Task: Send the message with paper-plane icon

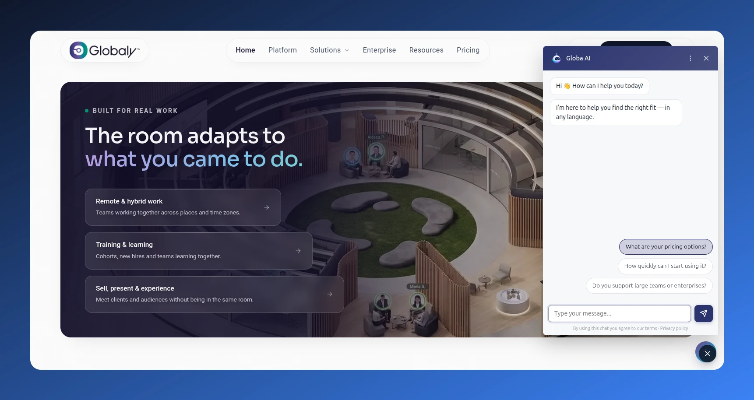Action: [x=704, y=313]
